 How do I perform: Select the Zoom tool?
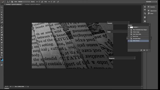click(x=2, y=55)
